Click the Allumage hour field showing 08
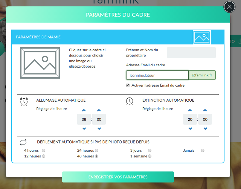The height and width of the screenshot is (189, 241). tap(84, 119)
